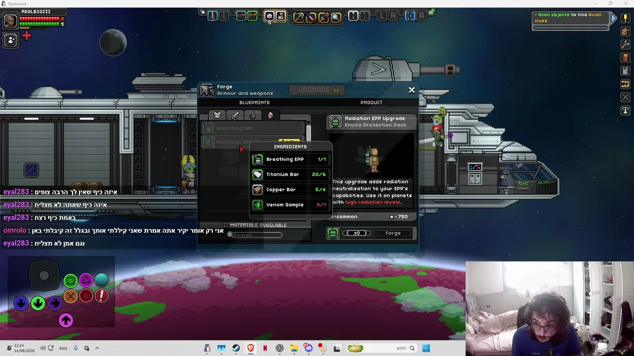Click the Breathing EPP ingredient icon

click(x=258, y=159)
